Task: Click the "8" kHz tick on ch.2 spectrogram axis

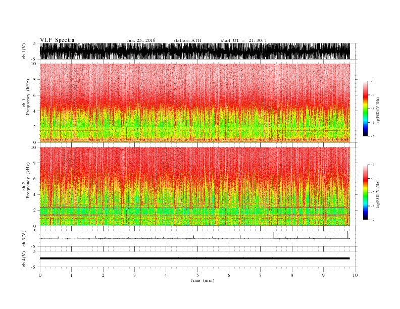Action: pos(35,163)
